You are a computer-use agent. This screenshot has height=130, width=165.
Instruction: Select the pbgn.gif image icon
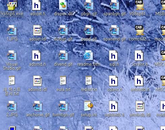point(89,5)
